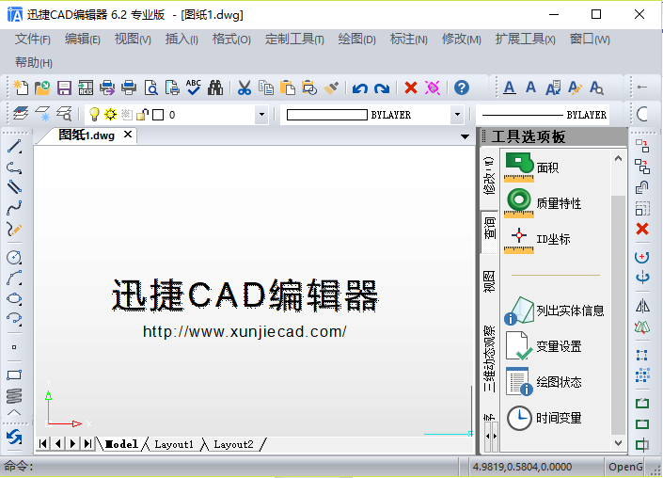
Task: Jump to the first layout tab arrow
Action: point(42,444)
